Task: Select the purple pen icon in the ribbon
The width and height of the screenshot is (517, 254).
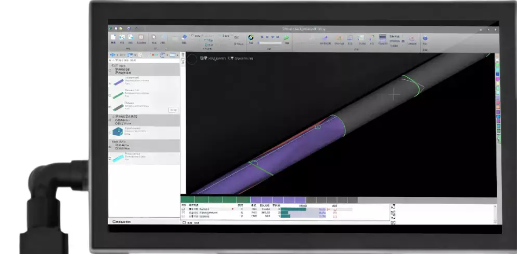Action: [325, 38]
